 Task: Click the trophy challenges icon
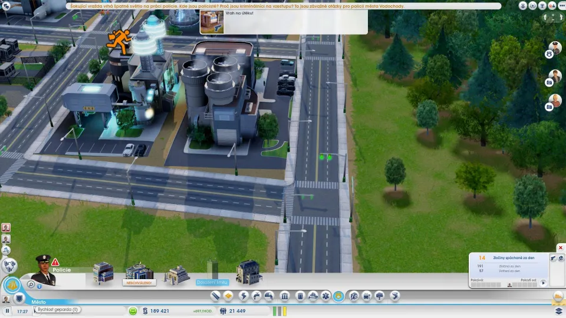(542, 6)
